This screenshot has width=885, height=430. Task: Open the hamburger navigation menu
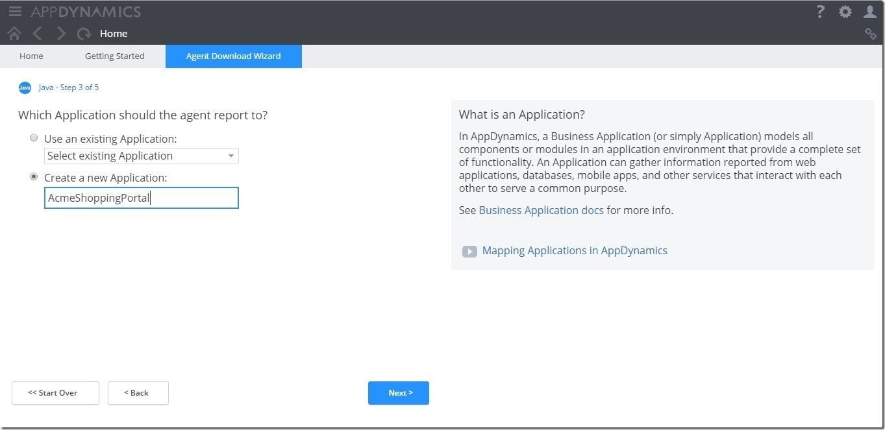15,12
